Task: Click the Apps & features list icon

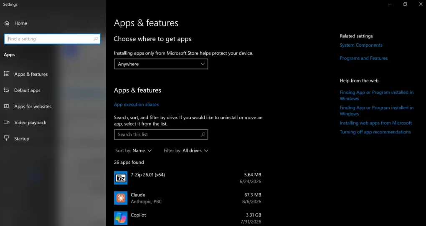Action: click(6, 74)
